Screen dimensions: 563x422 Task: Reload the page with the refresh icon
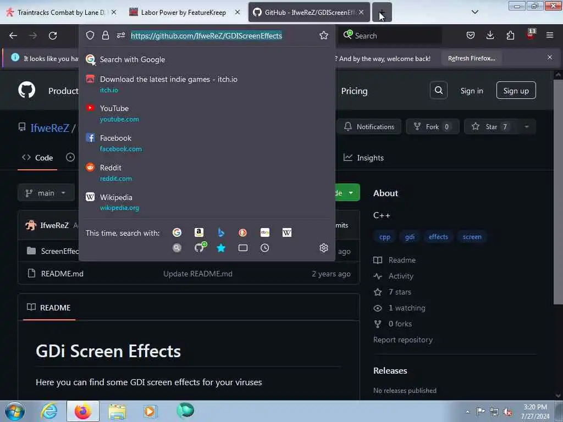53,36
